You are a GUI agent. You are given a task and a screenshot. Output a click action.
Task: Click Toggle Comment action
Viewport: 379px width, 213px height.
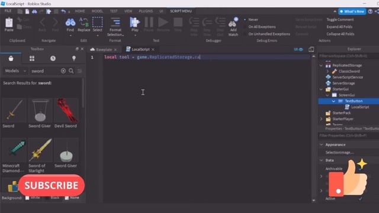[x=340, y=20]
